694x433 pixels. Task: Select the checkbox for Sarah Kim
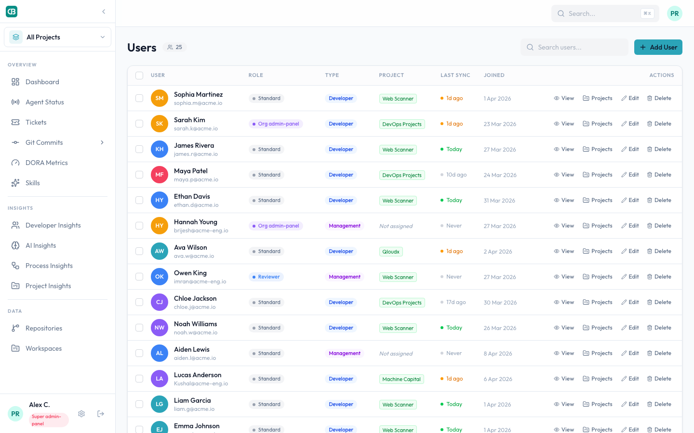139,124
